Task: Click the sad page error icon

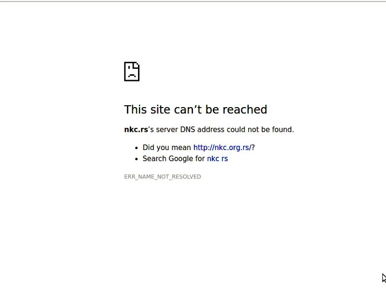Action: [x=132, y=71]
